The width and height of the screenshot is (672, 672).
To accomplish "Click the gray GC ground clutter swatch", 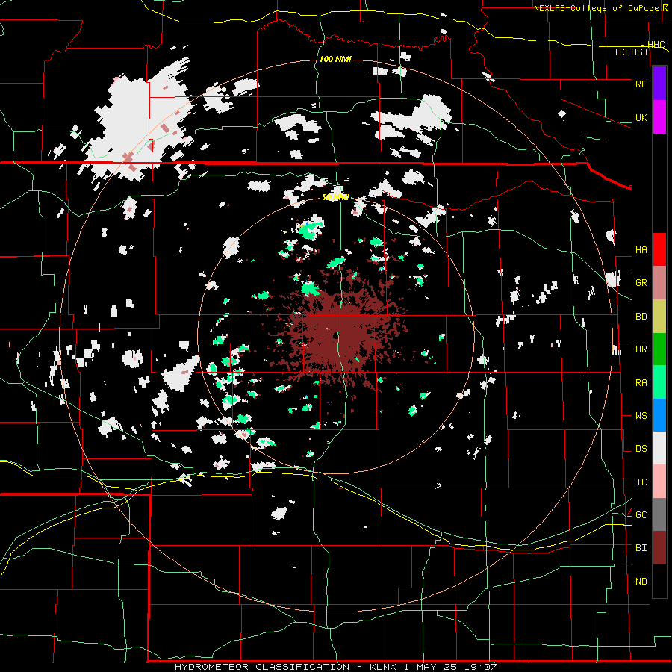I will (659, 514).
